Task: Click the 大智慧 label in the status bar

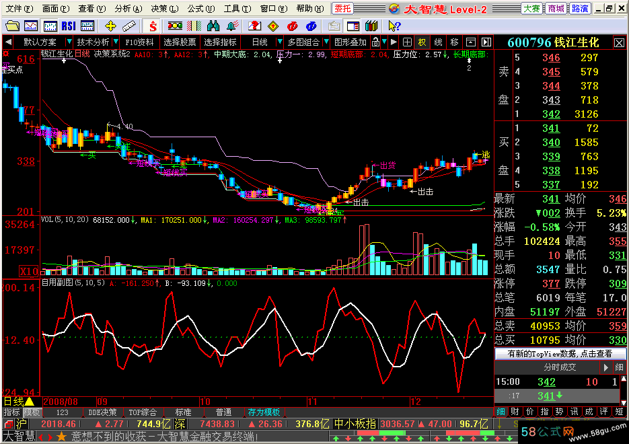Action: (x=20, y=437)
